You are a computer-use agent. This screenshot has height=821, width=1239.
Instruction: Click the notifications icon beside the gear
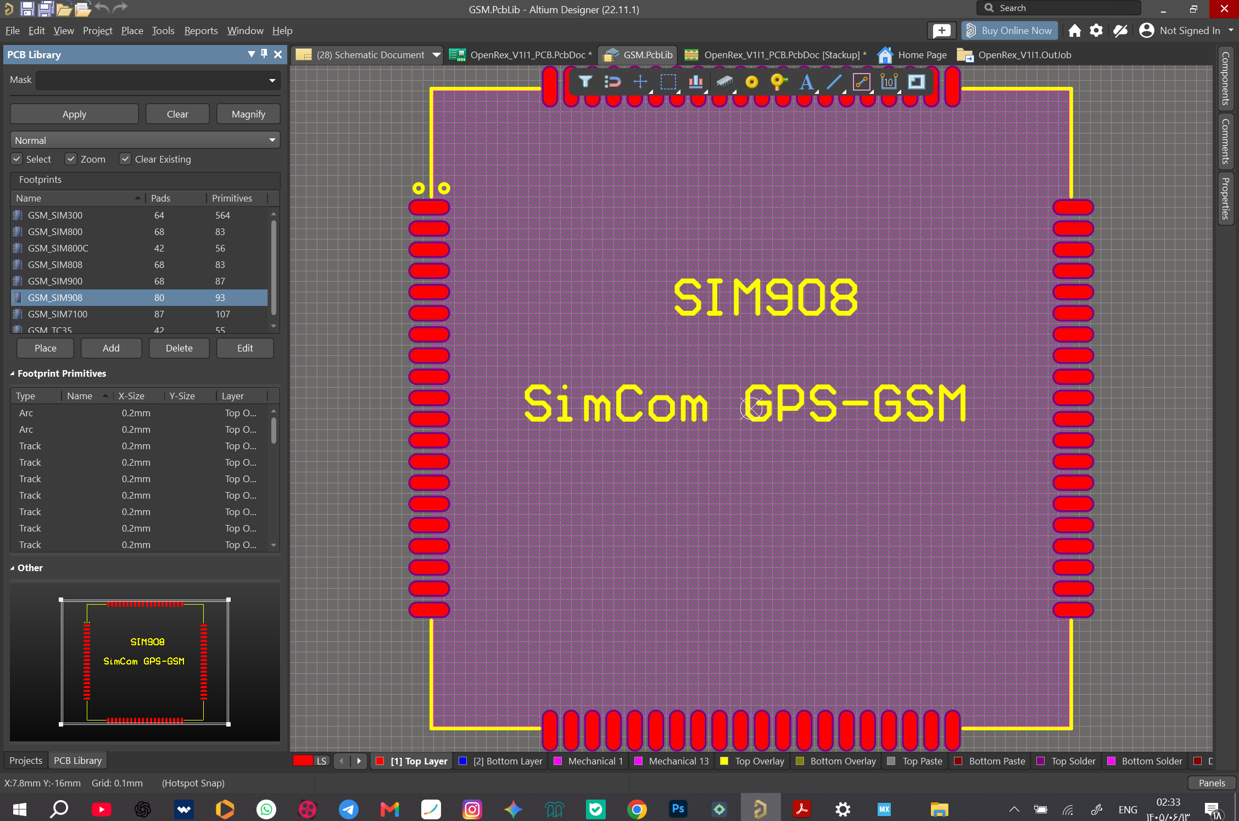(1120, 31)
